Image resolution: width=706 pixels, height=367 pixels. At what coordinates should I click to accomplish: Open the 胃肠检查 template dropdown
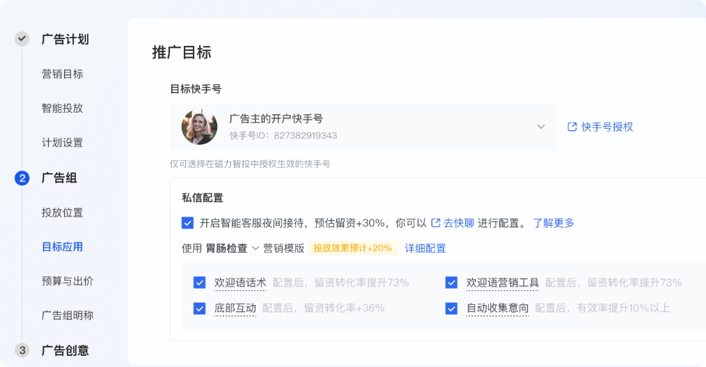[233, 248]
